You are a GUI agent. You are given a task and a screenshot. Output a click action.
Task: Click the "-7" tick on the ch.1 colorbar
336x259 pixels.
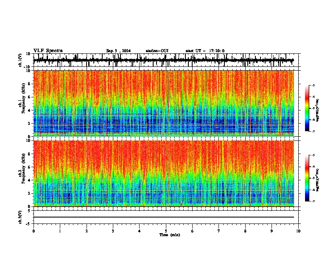313,131
